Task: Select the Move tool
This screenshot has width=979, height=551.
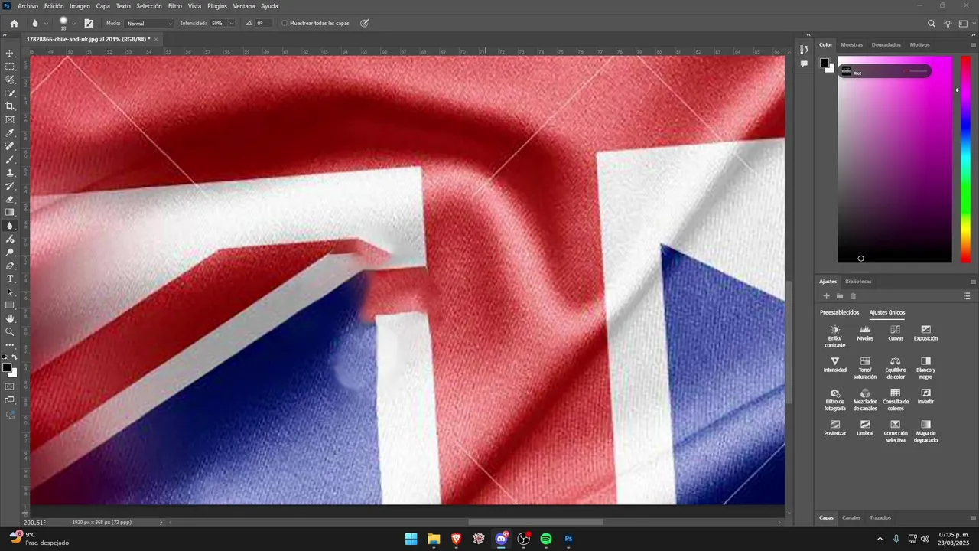Action: coord(10,53)
